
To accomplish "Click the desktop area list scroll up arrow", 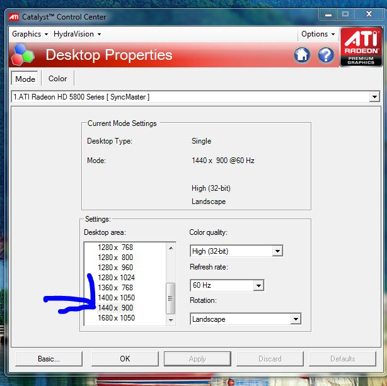I will tap(171, 248).
